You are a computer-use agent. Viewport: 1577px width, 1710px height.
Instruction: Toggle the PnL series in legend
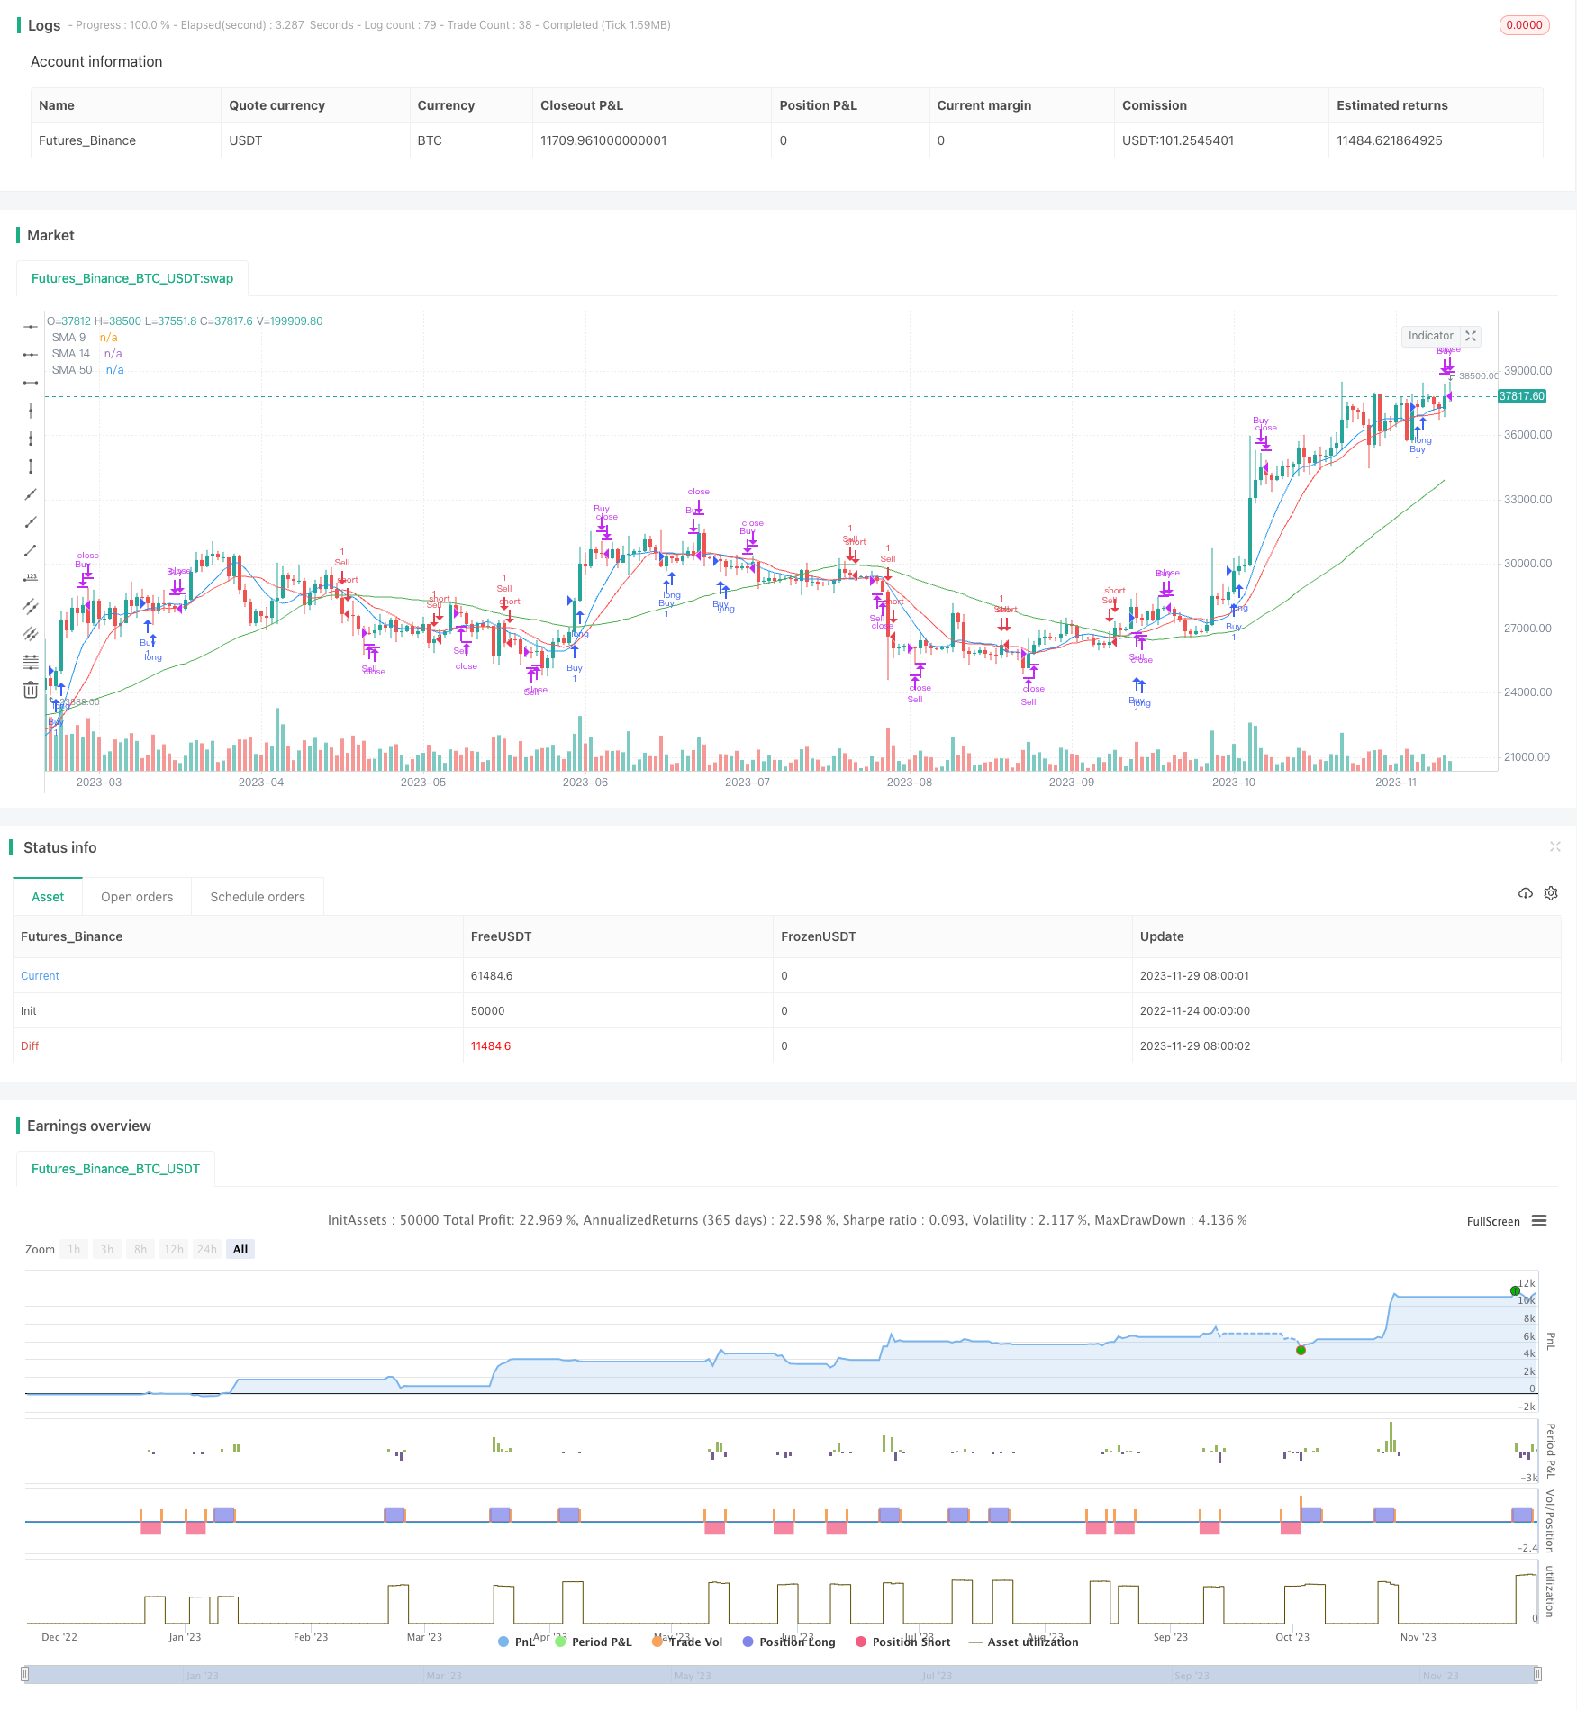pyautogui.click(x=516, y=1642)
